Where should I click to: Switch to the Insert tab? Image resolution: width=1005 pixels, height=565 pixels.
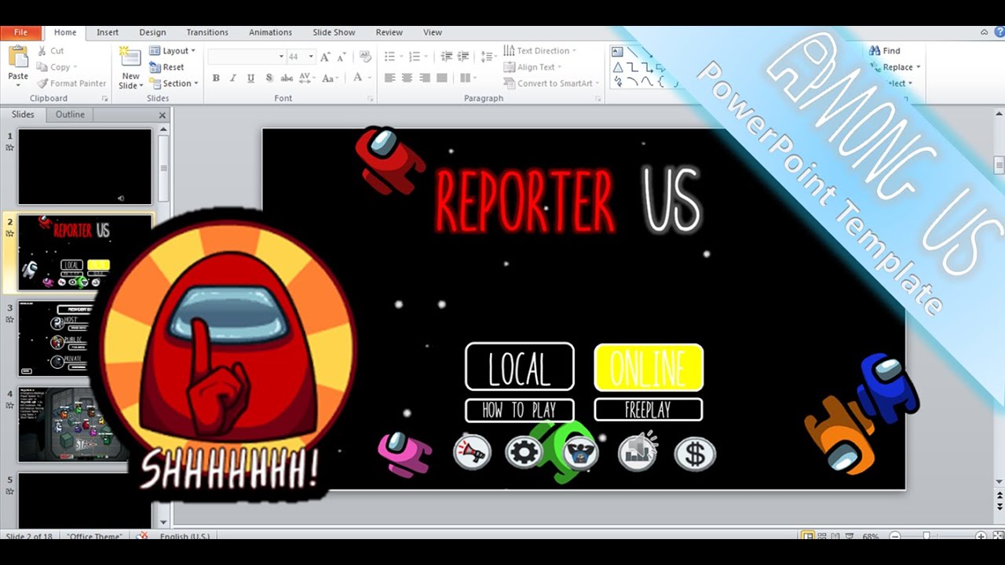coord(108,32)
